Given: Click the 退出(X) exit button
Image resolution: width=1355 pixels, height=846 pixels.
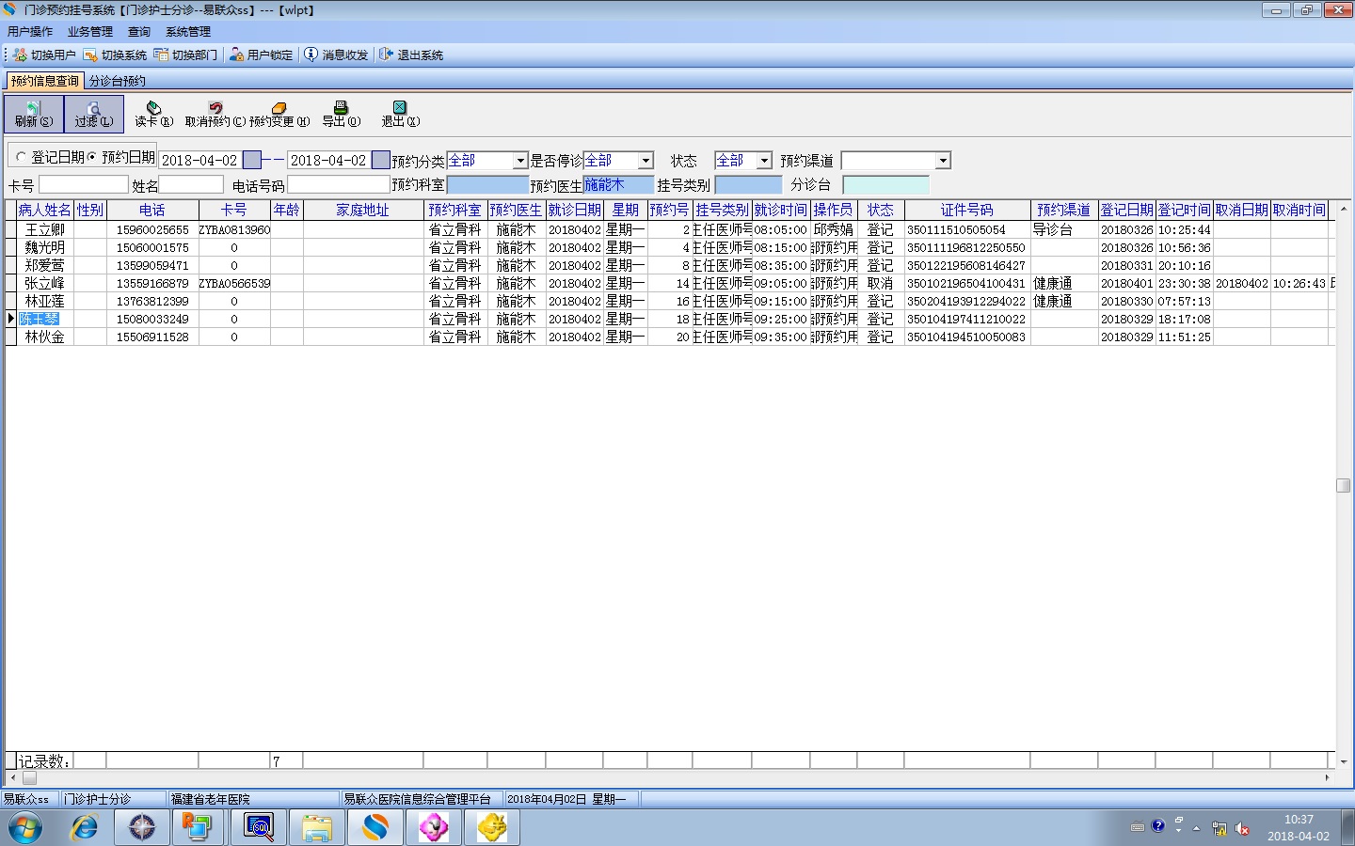Looking at the screenshot, I should coord(400,114).
